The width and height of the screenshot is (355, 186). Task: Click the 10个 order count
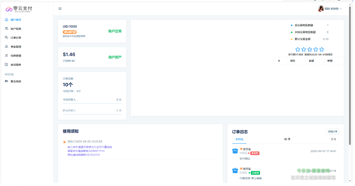[68, 85]
